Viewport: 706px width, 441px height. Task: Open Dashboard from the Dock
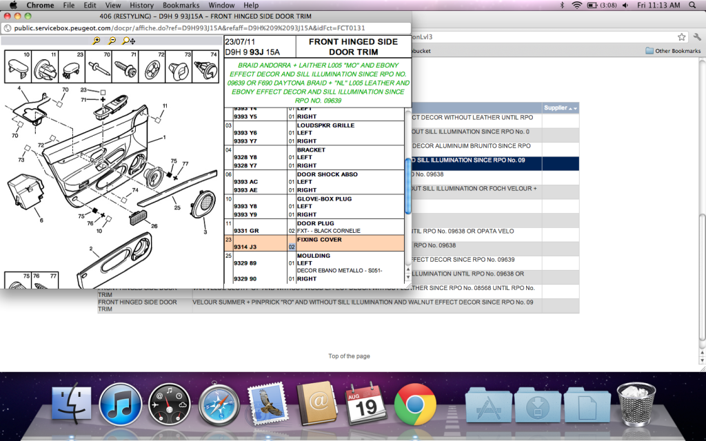[170, 404]
